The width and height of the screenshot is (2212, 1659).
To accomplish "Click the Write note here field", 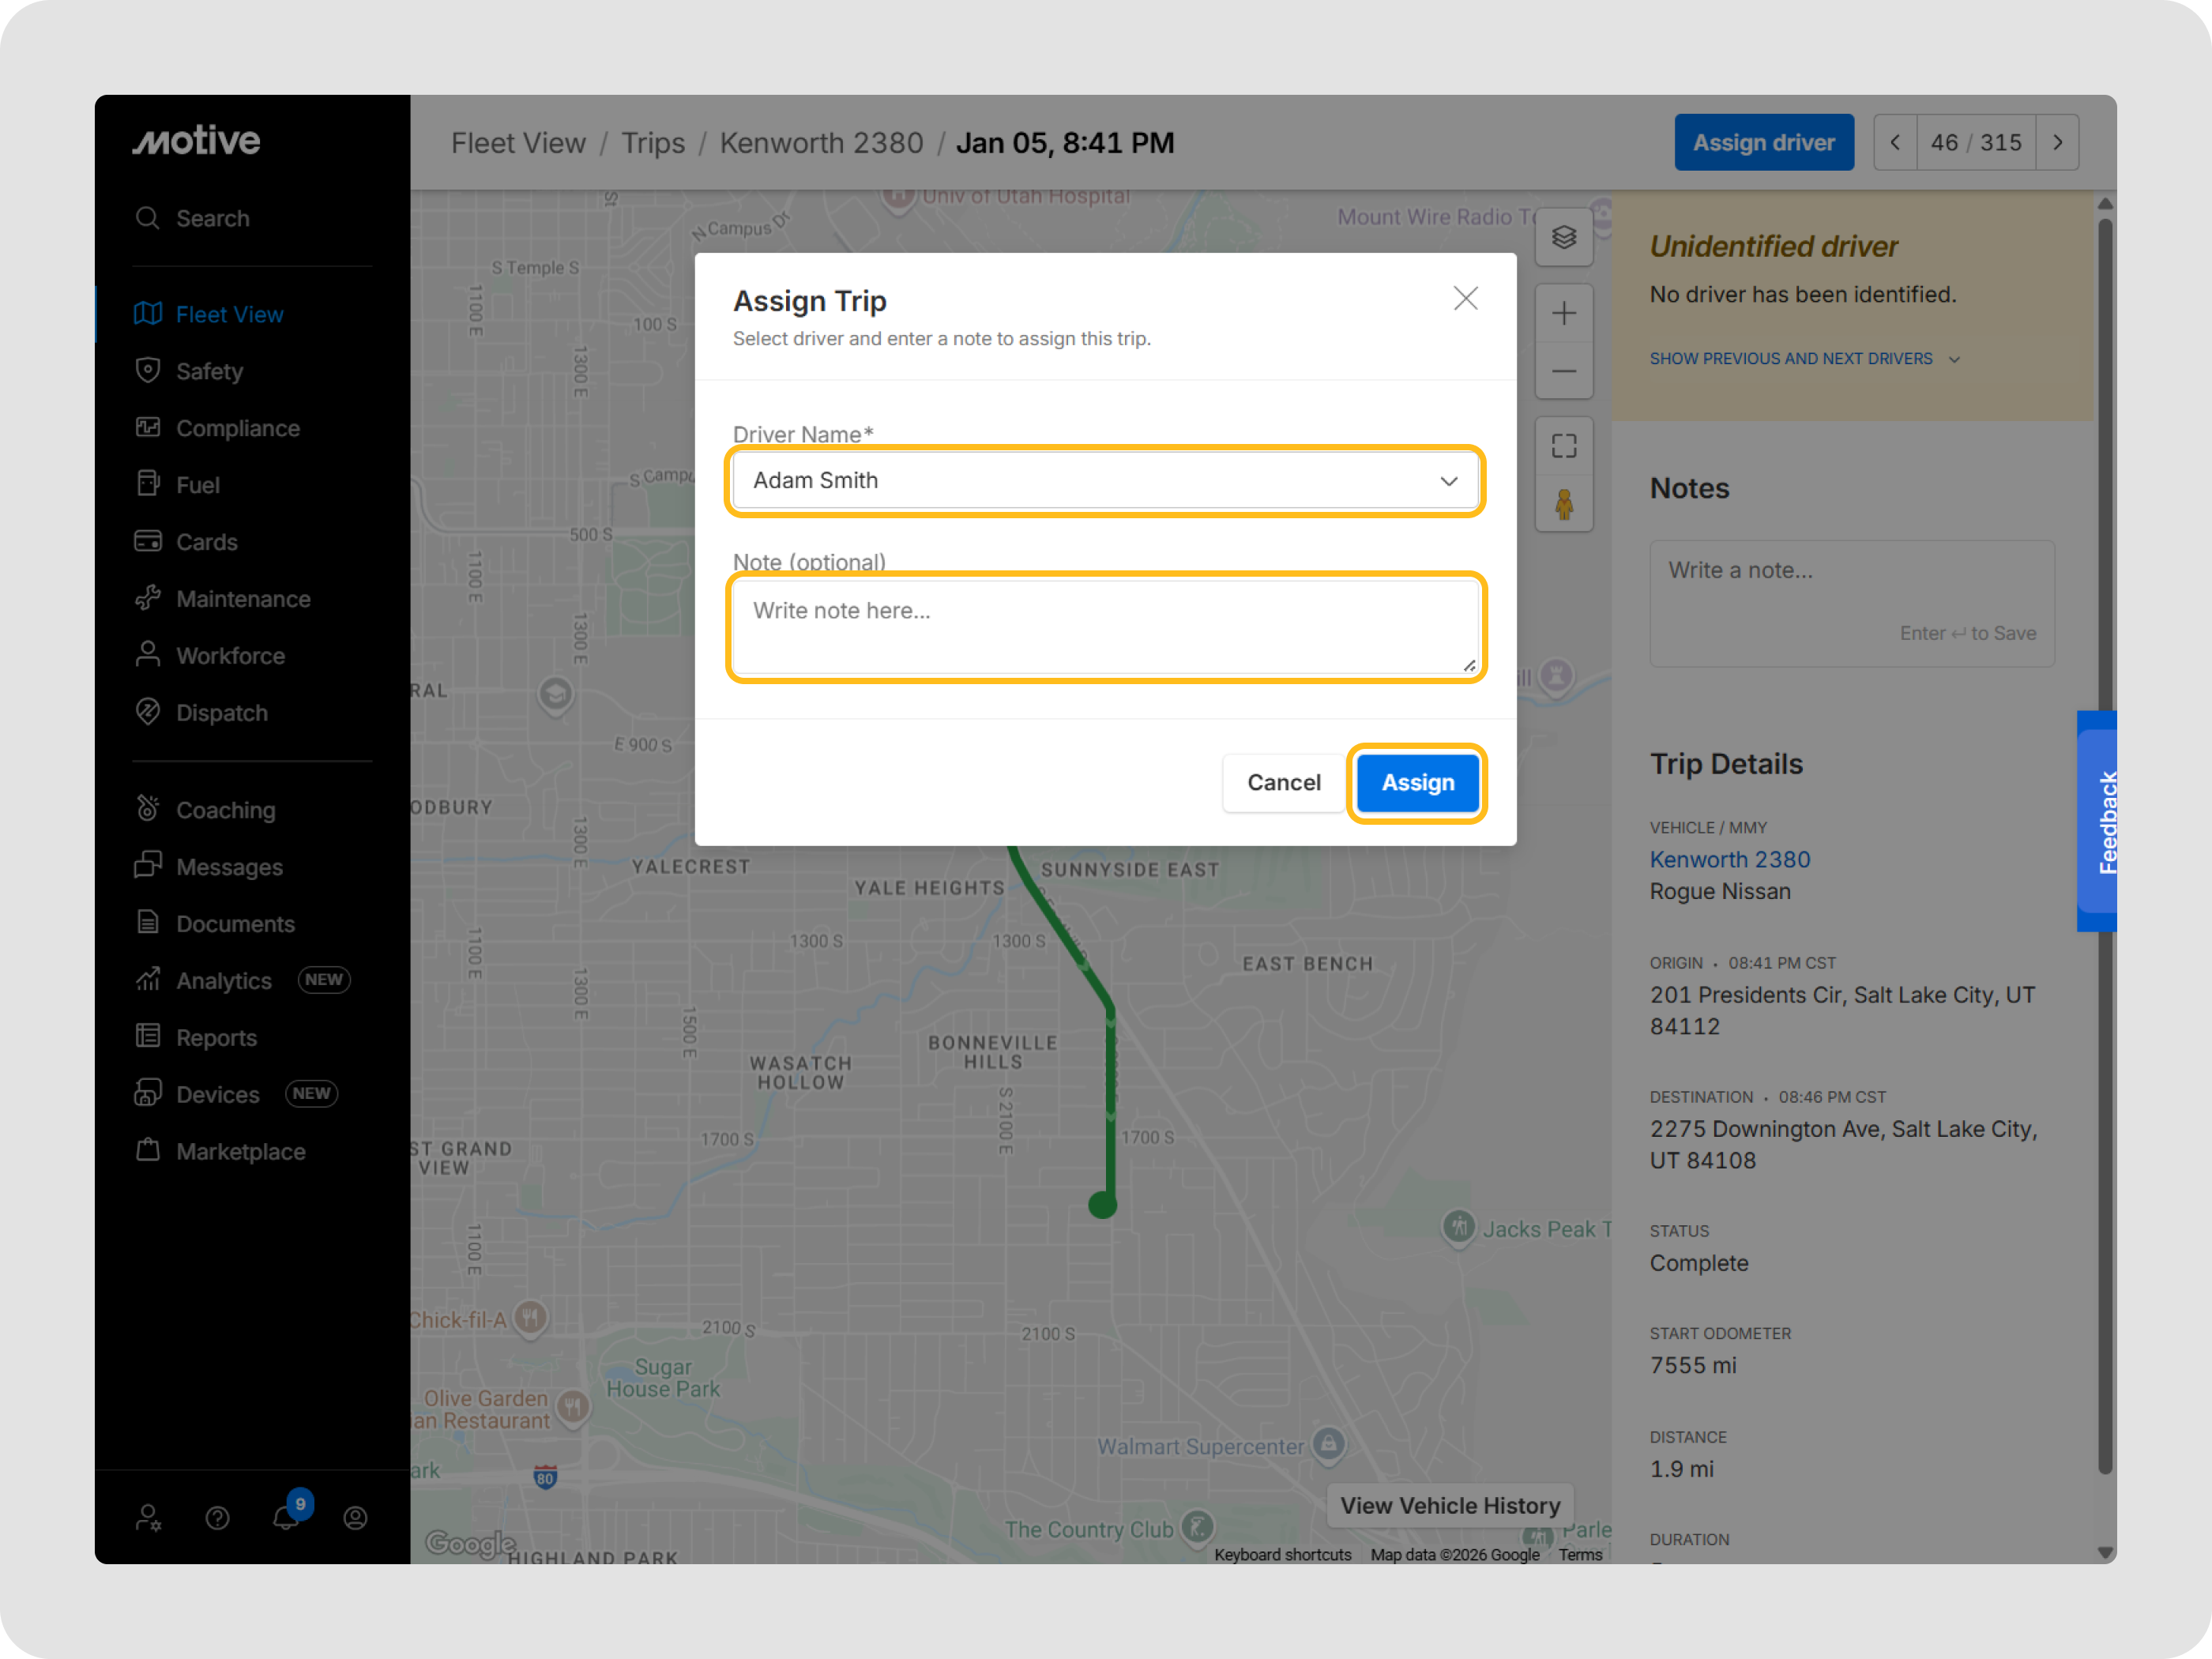I will click(x=1104, y=626).
